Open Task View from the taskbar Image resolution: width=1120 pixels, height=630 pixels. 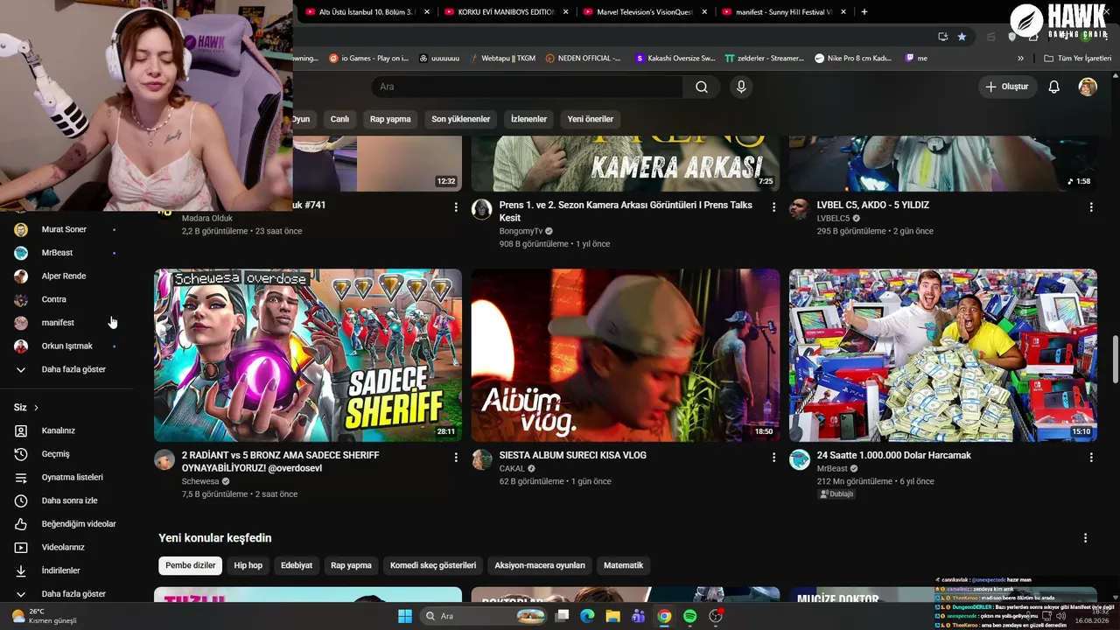coord(562,616)
